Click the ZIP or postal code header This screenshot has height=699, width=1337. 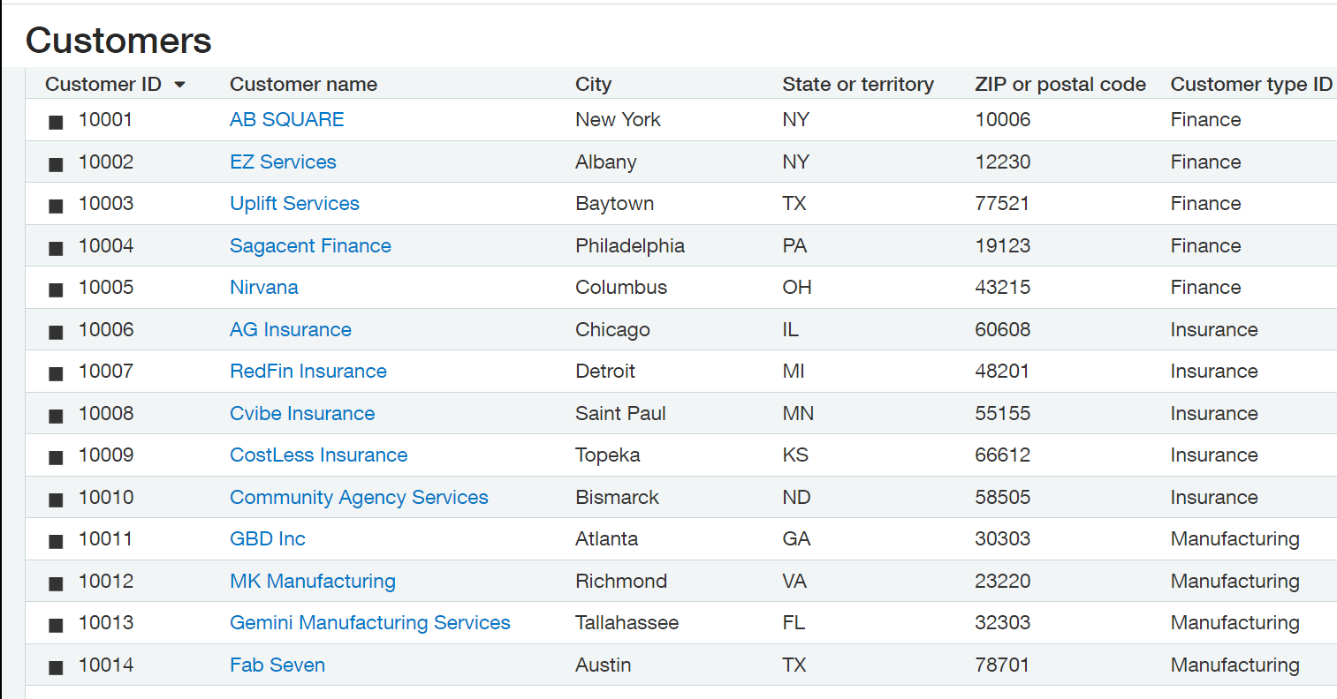pos(1060,84)
